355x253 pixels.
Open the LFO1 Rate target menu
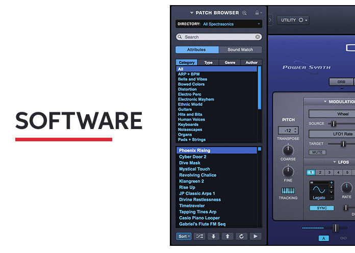pyautogui.click(x=332, y=134)
